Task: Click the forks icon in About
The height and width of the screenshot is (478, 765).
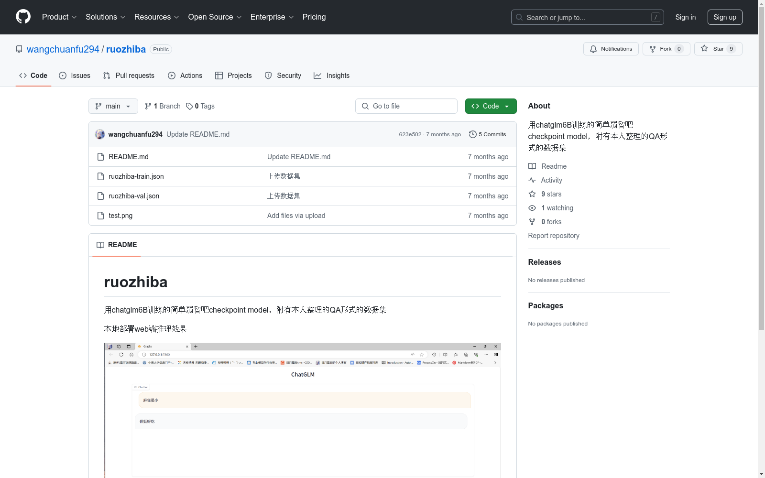Action: 532,222
